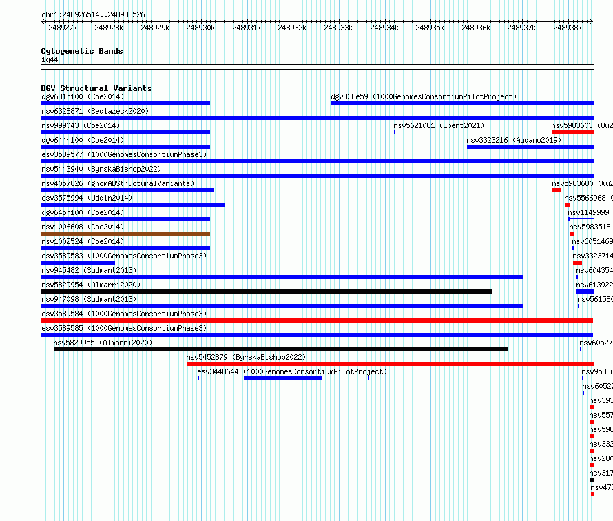This screenshot has width=613, height=521.
Task: Open nsv947098 (Sudmant2013) label
Action: 89,299
